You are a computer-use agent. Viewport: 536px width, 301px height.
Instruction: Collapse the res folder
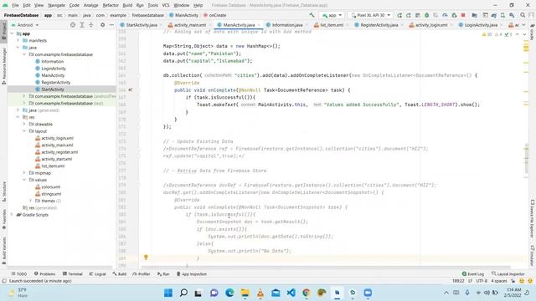[18, 117]
